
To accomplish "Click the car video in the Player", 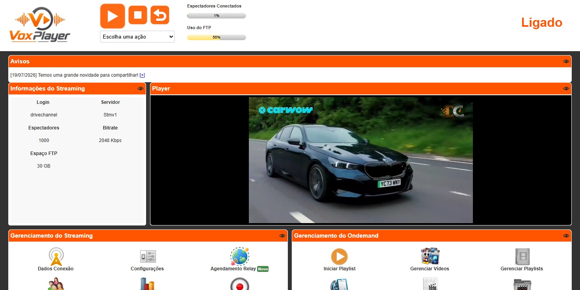I will [361, 160].
